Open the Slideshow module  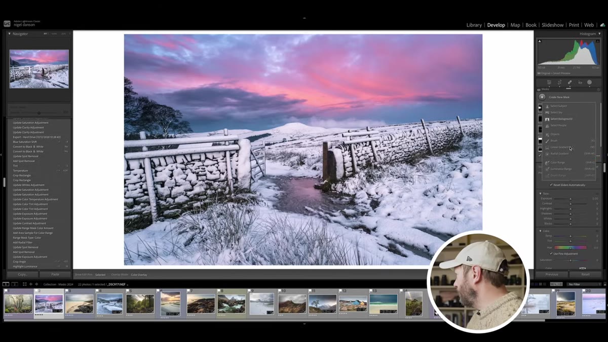[552, 25]
